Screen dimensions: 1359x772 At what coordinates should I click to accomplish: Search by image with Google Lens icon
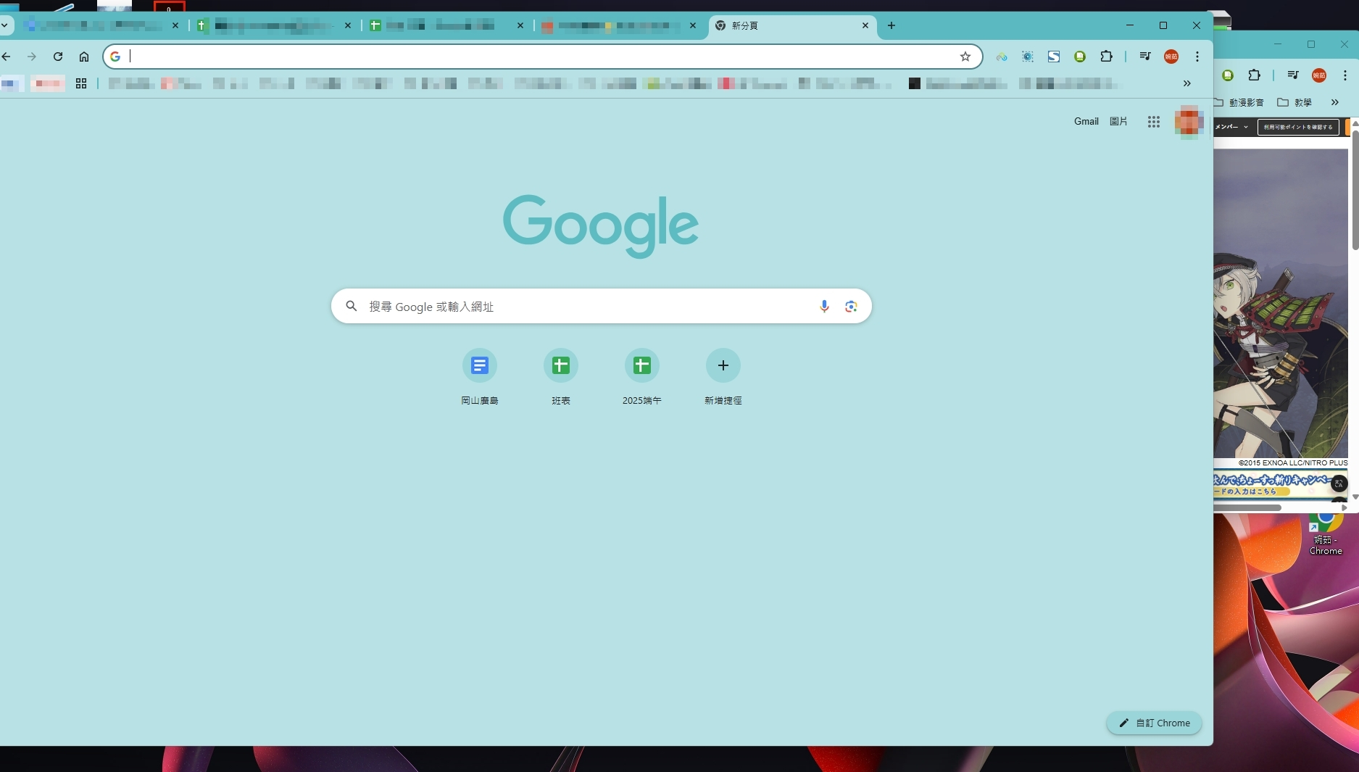(851, 307)
